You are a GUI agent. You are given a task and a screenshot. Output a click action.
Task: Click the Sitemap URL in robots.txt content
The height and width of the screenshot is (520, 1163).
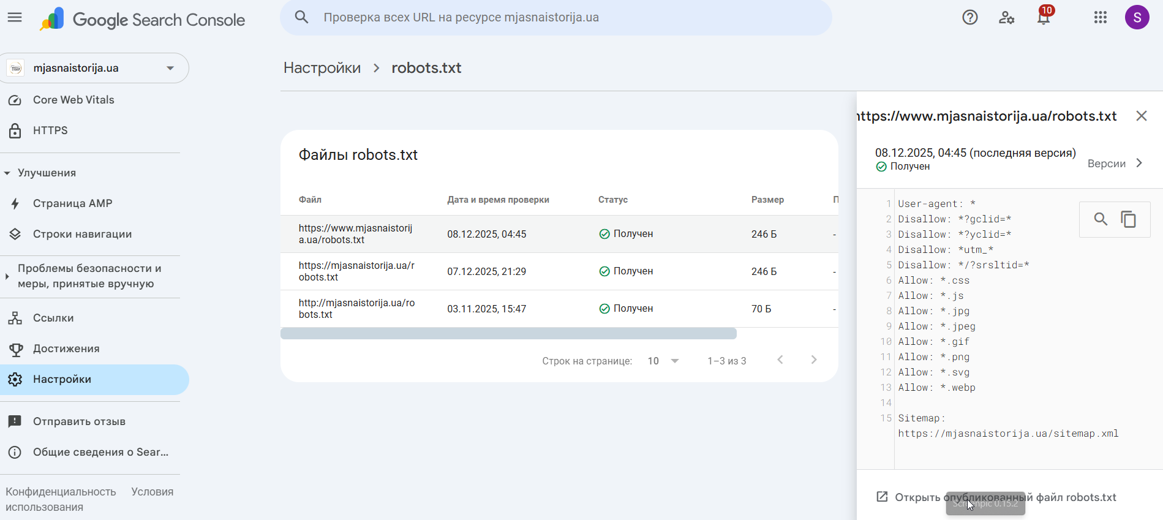1009,434
